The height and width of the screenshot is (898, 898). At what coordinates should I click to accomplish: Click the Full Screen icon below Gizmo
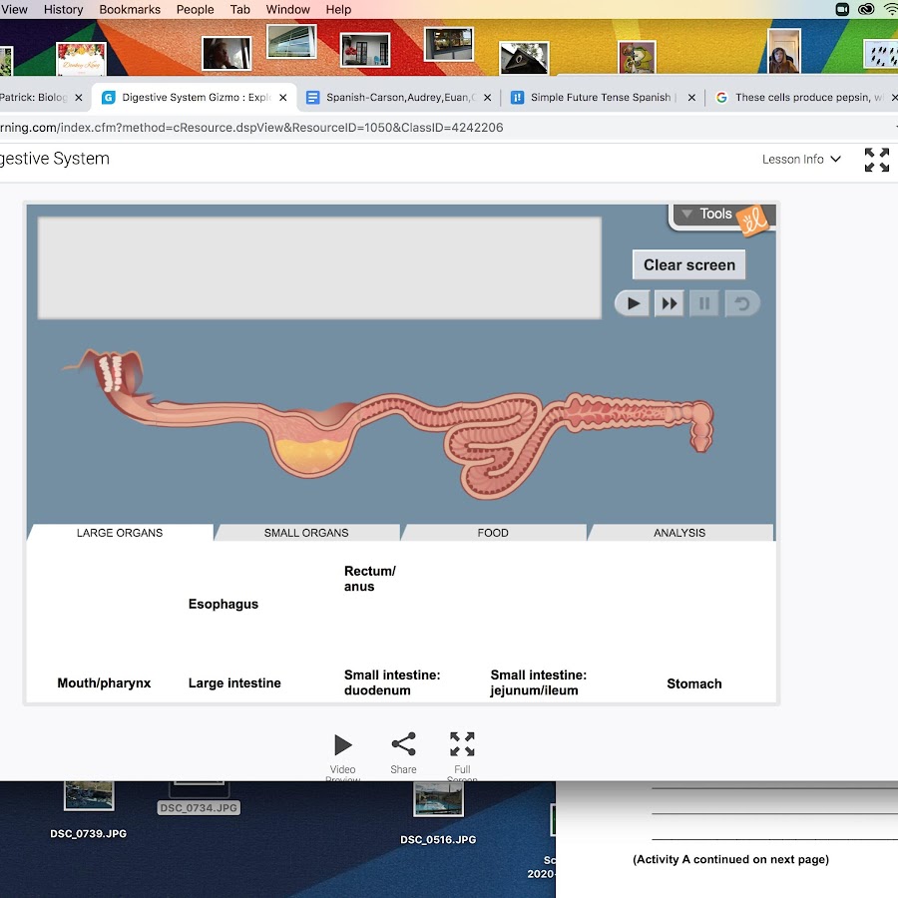pyautogui.click(x=462, y=745)
